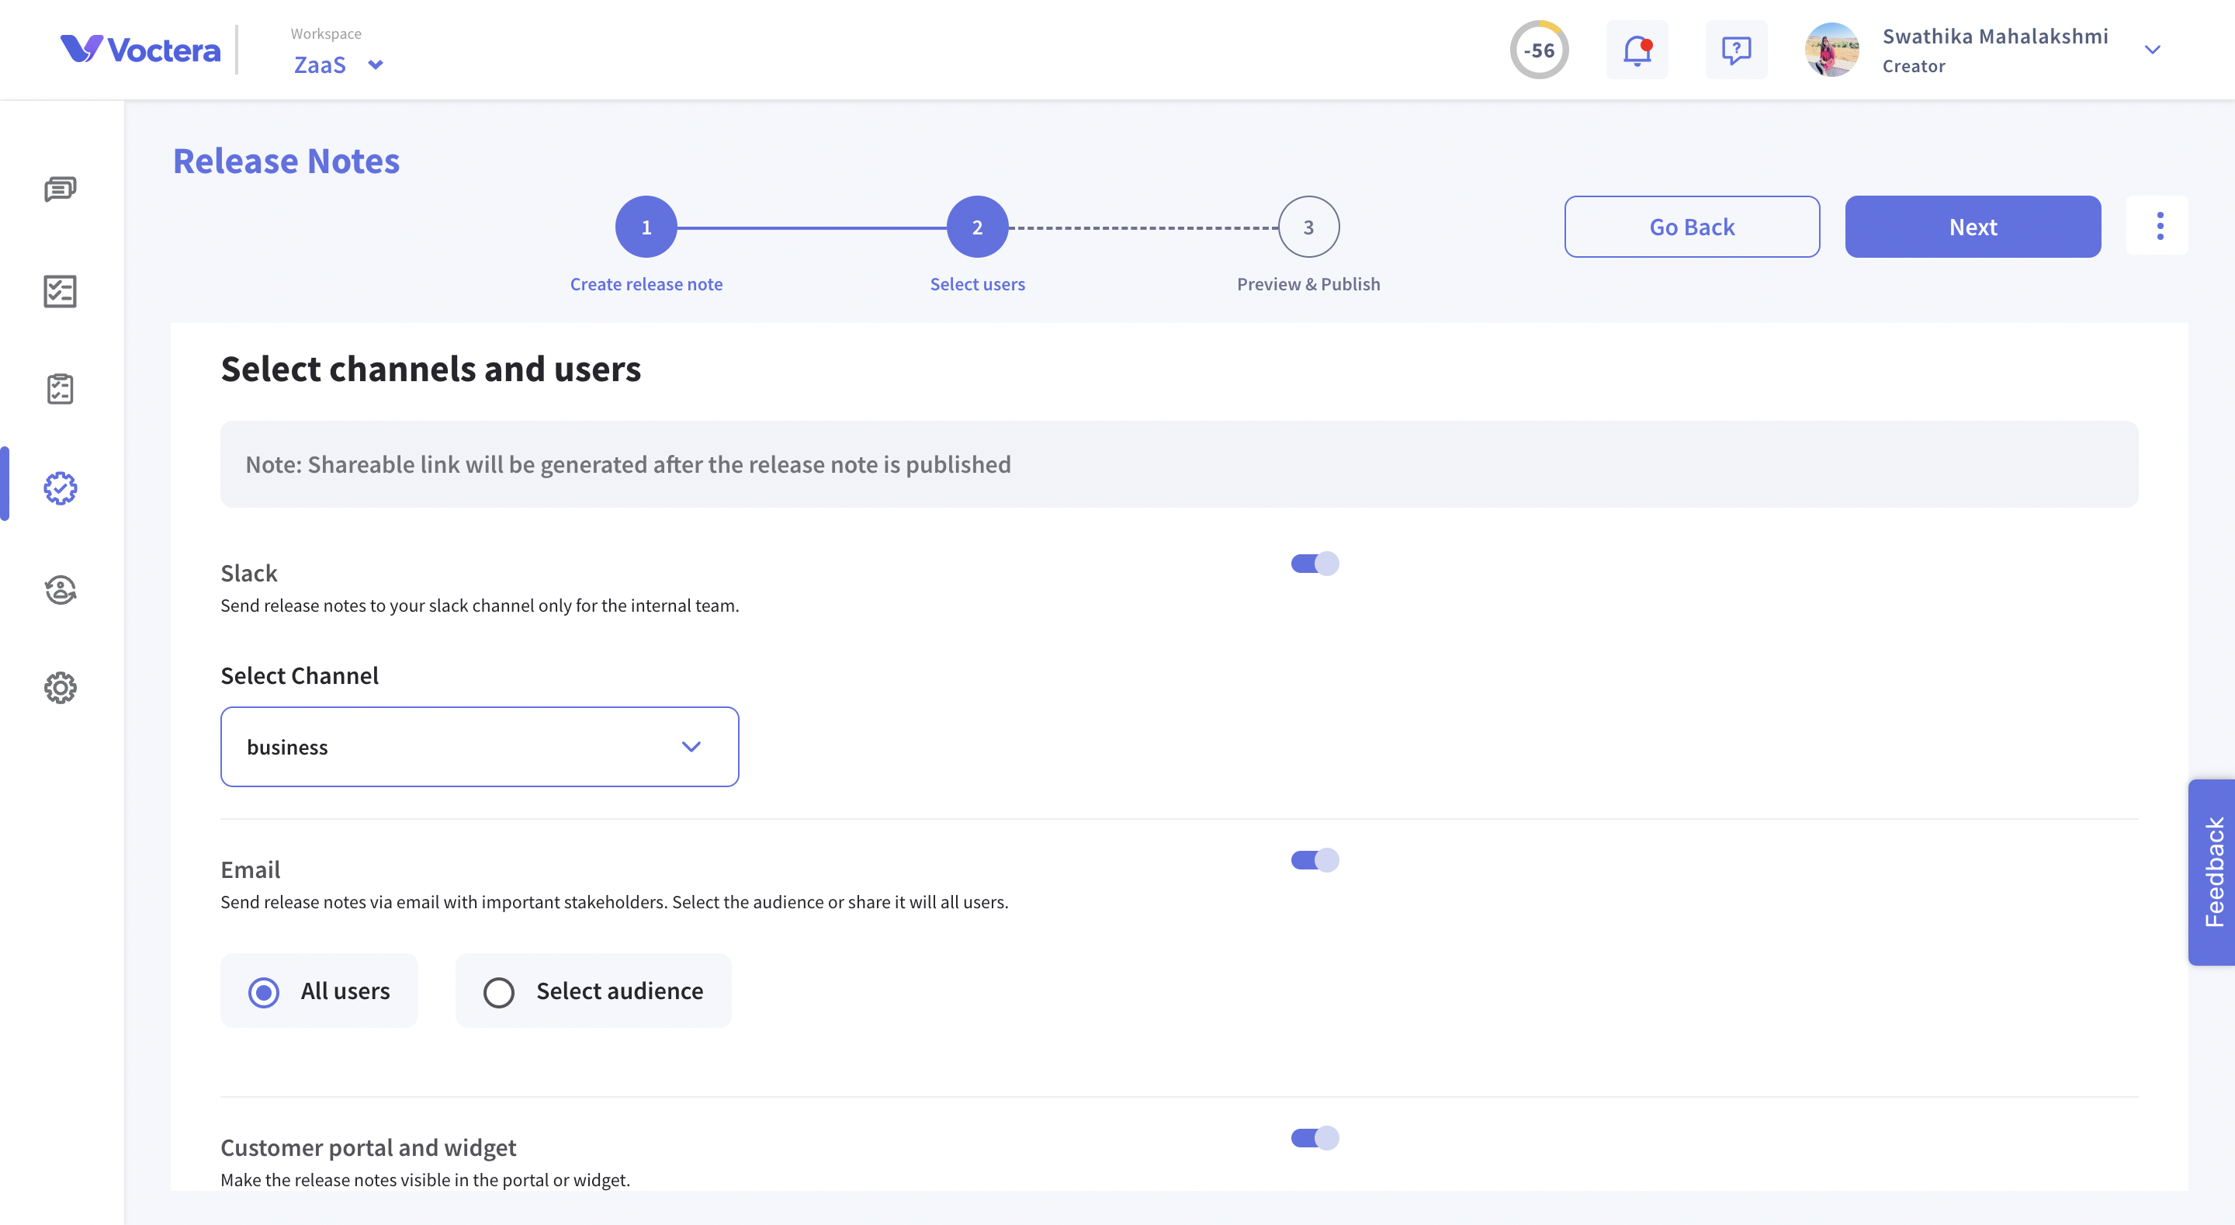Select the Select audience radio option
Viewport: 2235px width, 1225px height.
tap(593, 991)
